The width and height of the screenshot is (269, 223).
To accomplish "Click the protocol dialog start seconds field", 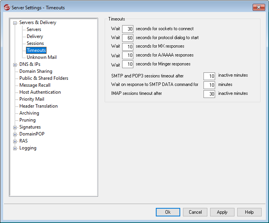I will point(128,38).
